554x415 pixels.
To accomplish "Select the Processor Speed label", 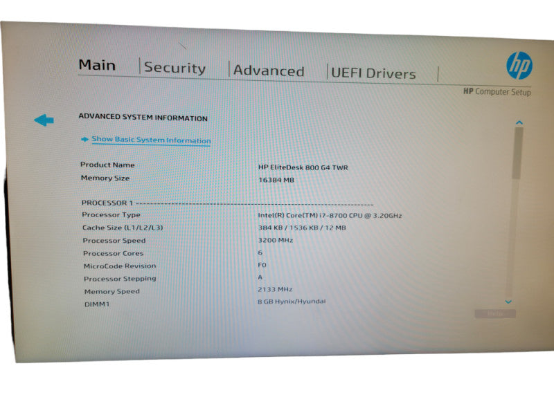I will click(114, 241).
